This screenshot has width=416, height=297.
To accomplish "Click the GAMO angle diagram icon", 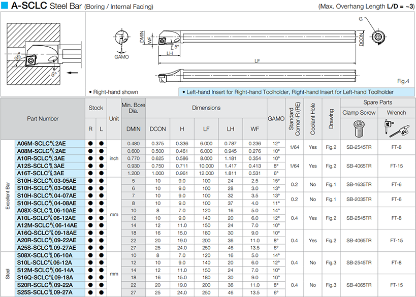I will [x=121, y=44].
